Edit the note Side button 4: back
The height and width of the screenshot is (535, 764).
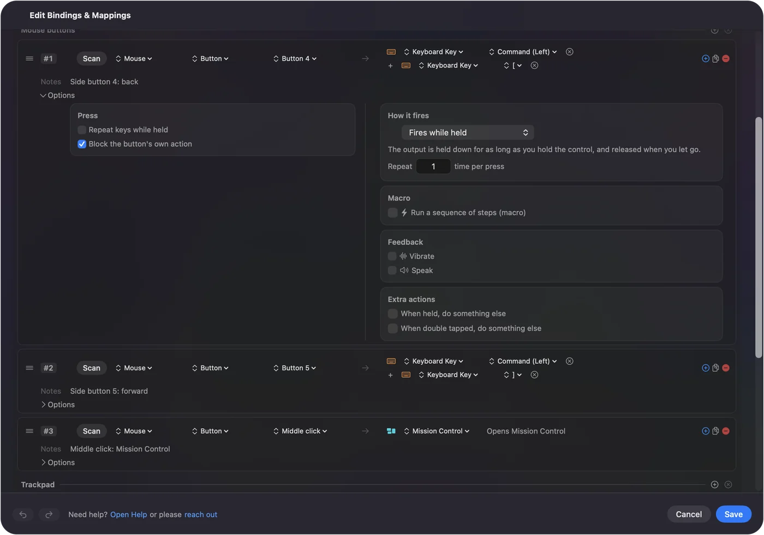pyautogui.click(x=104, y=82)
